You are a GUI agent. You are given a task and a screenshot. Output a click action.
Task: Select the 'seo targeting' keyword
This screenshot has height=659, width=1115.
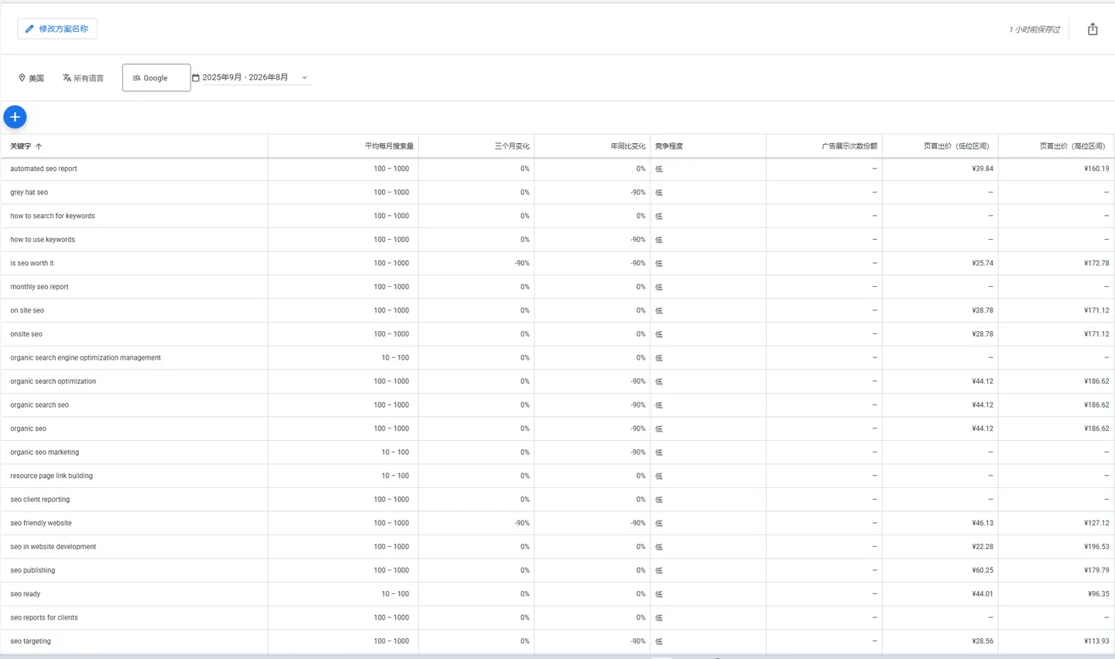(30, 641)
